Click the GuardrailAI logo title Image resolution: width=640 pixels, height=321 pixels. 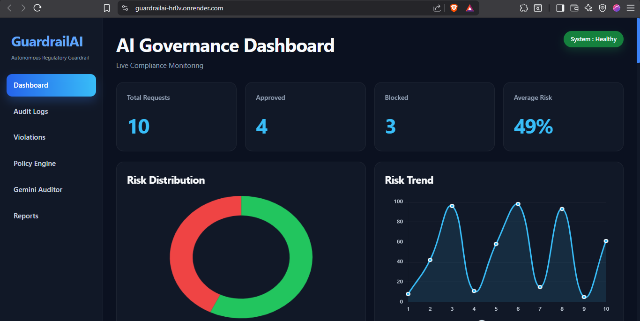point(47,41)
